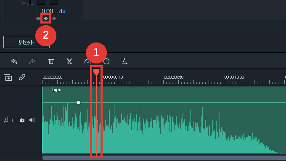Jump to previous keyframe arrow

[38, 18]
